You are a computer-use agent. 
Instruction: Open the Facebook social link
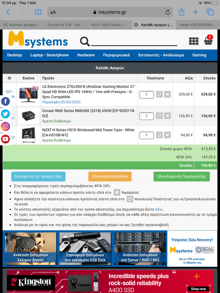pos(5,101)
